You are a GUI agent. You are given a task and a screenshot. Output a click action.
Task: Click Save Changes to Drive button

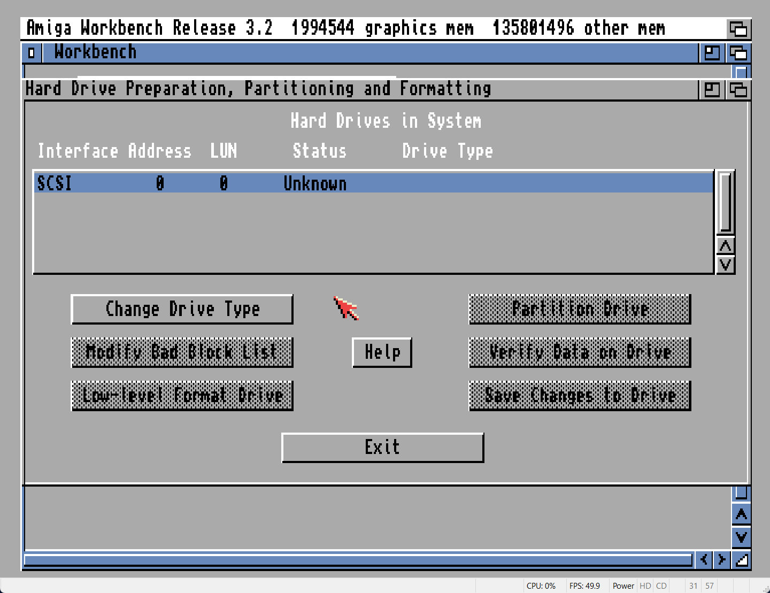coord(580,396)
